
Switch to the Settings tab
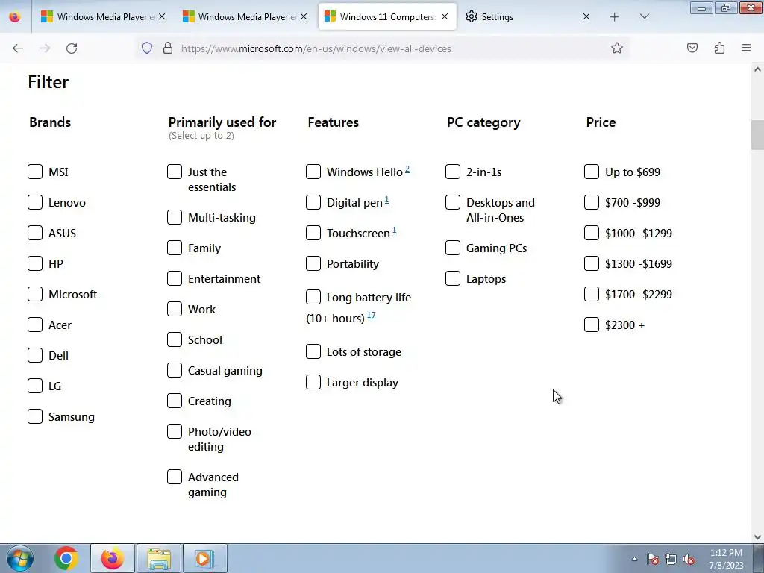[x=529, y=17]
